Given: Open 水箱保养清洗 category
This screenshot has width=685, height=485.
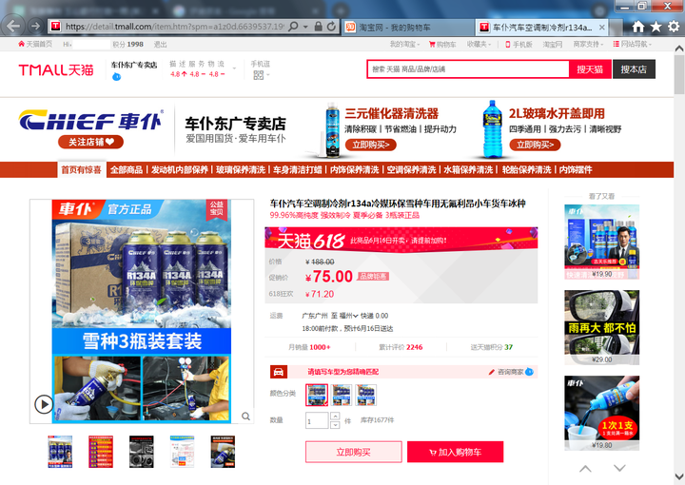Looking at the screenshot, I should point(468,170).
